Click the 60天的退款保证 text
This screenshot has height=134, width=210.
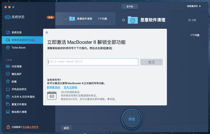point(70,92)
